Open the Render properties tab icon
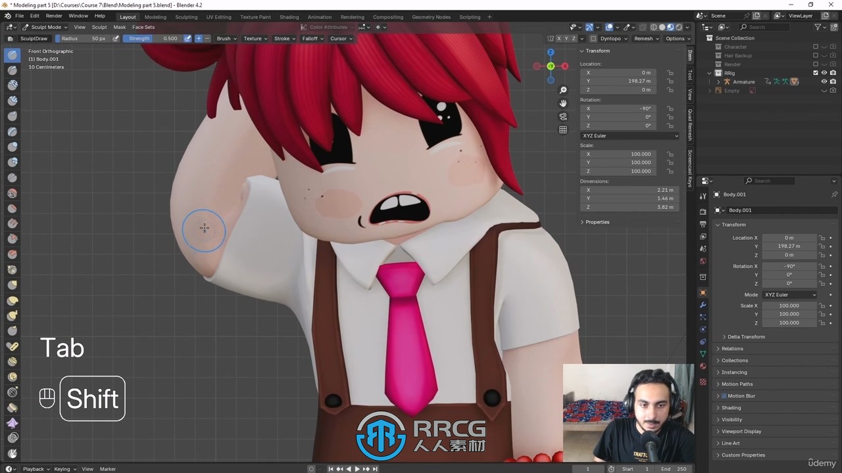This screenshot has width=842, height=473. (703, 212)
